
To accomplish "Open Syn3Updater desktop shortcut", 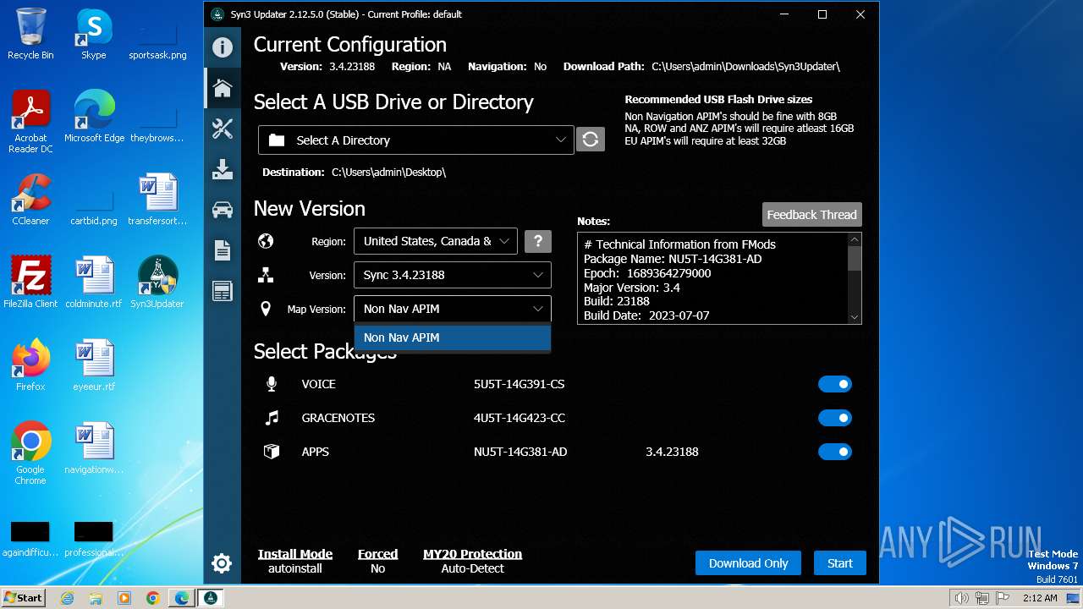I will 157,283.
